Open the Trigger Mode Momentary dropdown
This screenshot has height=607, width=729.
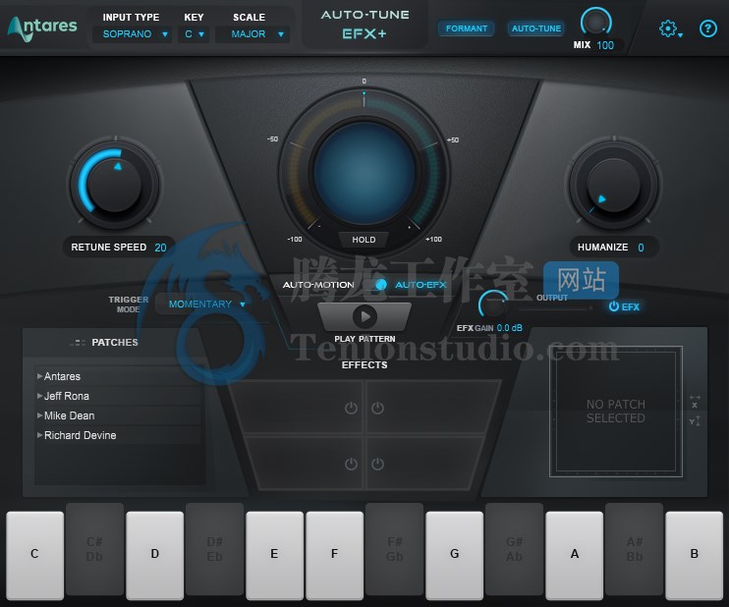pos(203,303)
